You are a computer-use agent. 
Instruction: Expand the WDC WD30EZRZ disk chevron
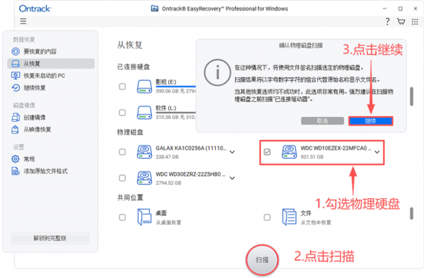233,178
